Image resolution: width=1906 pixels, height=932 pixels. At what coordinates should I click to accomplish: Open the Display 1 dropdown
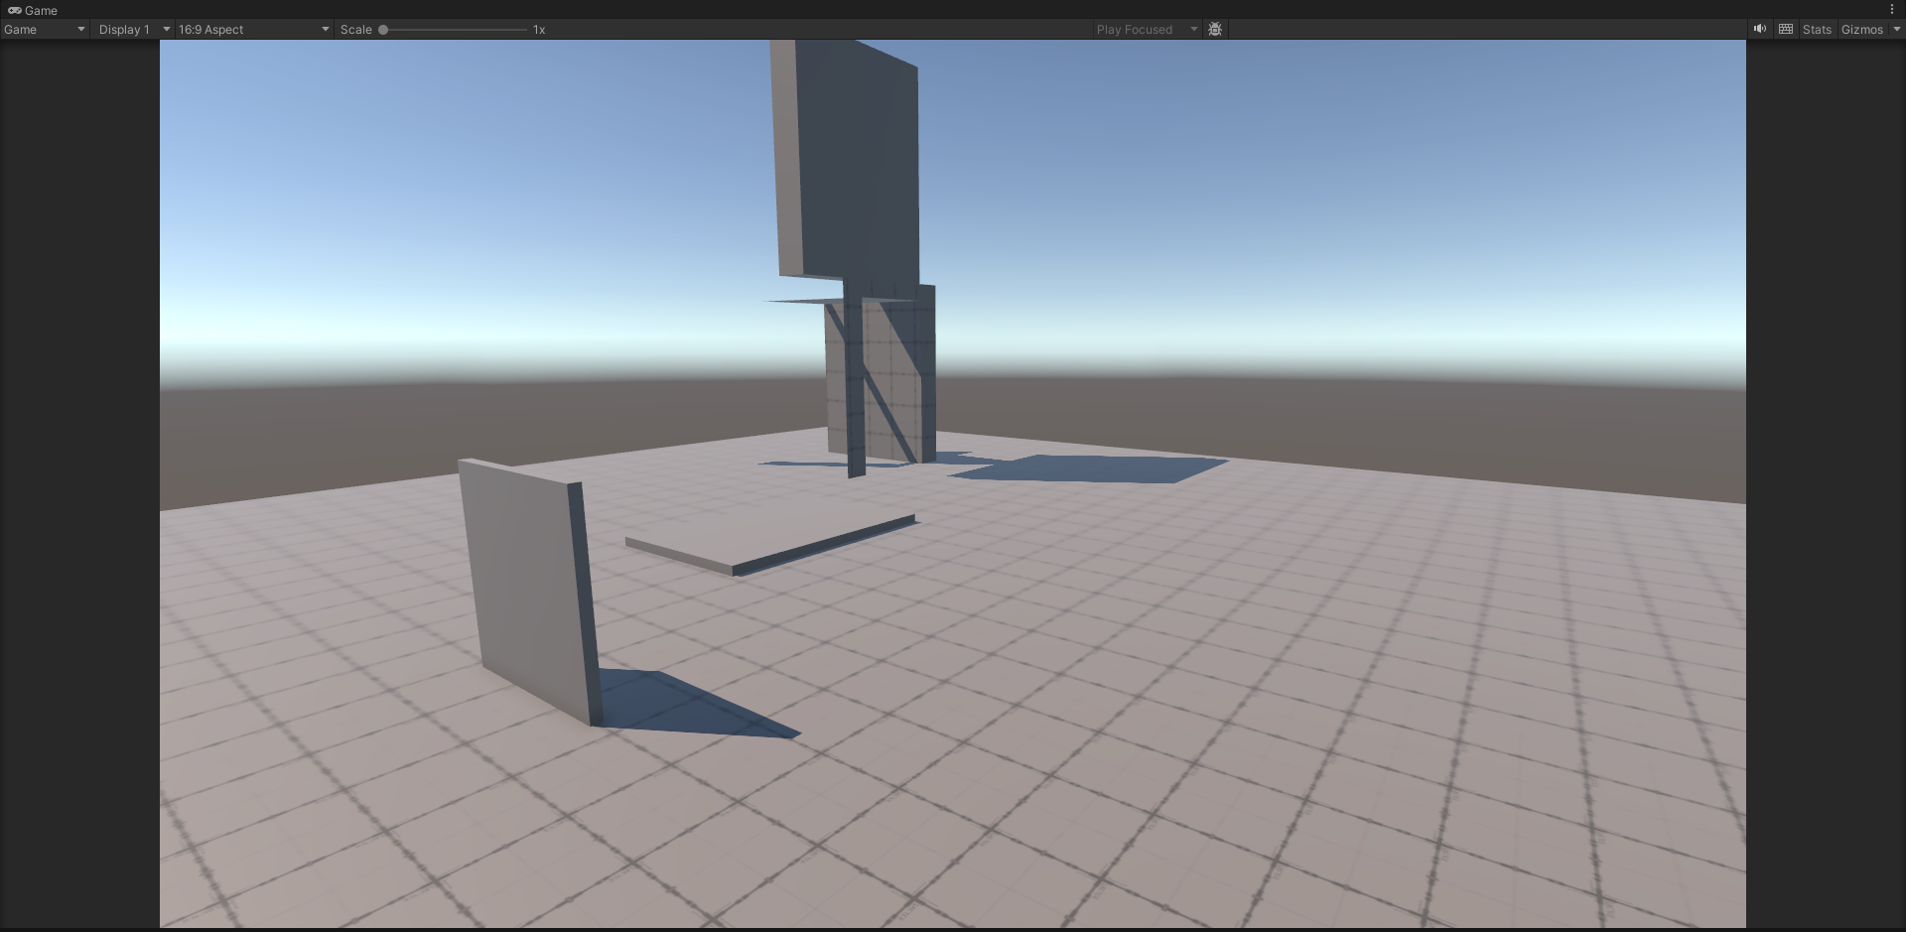coord(133,30)
